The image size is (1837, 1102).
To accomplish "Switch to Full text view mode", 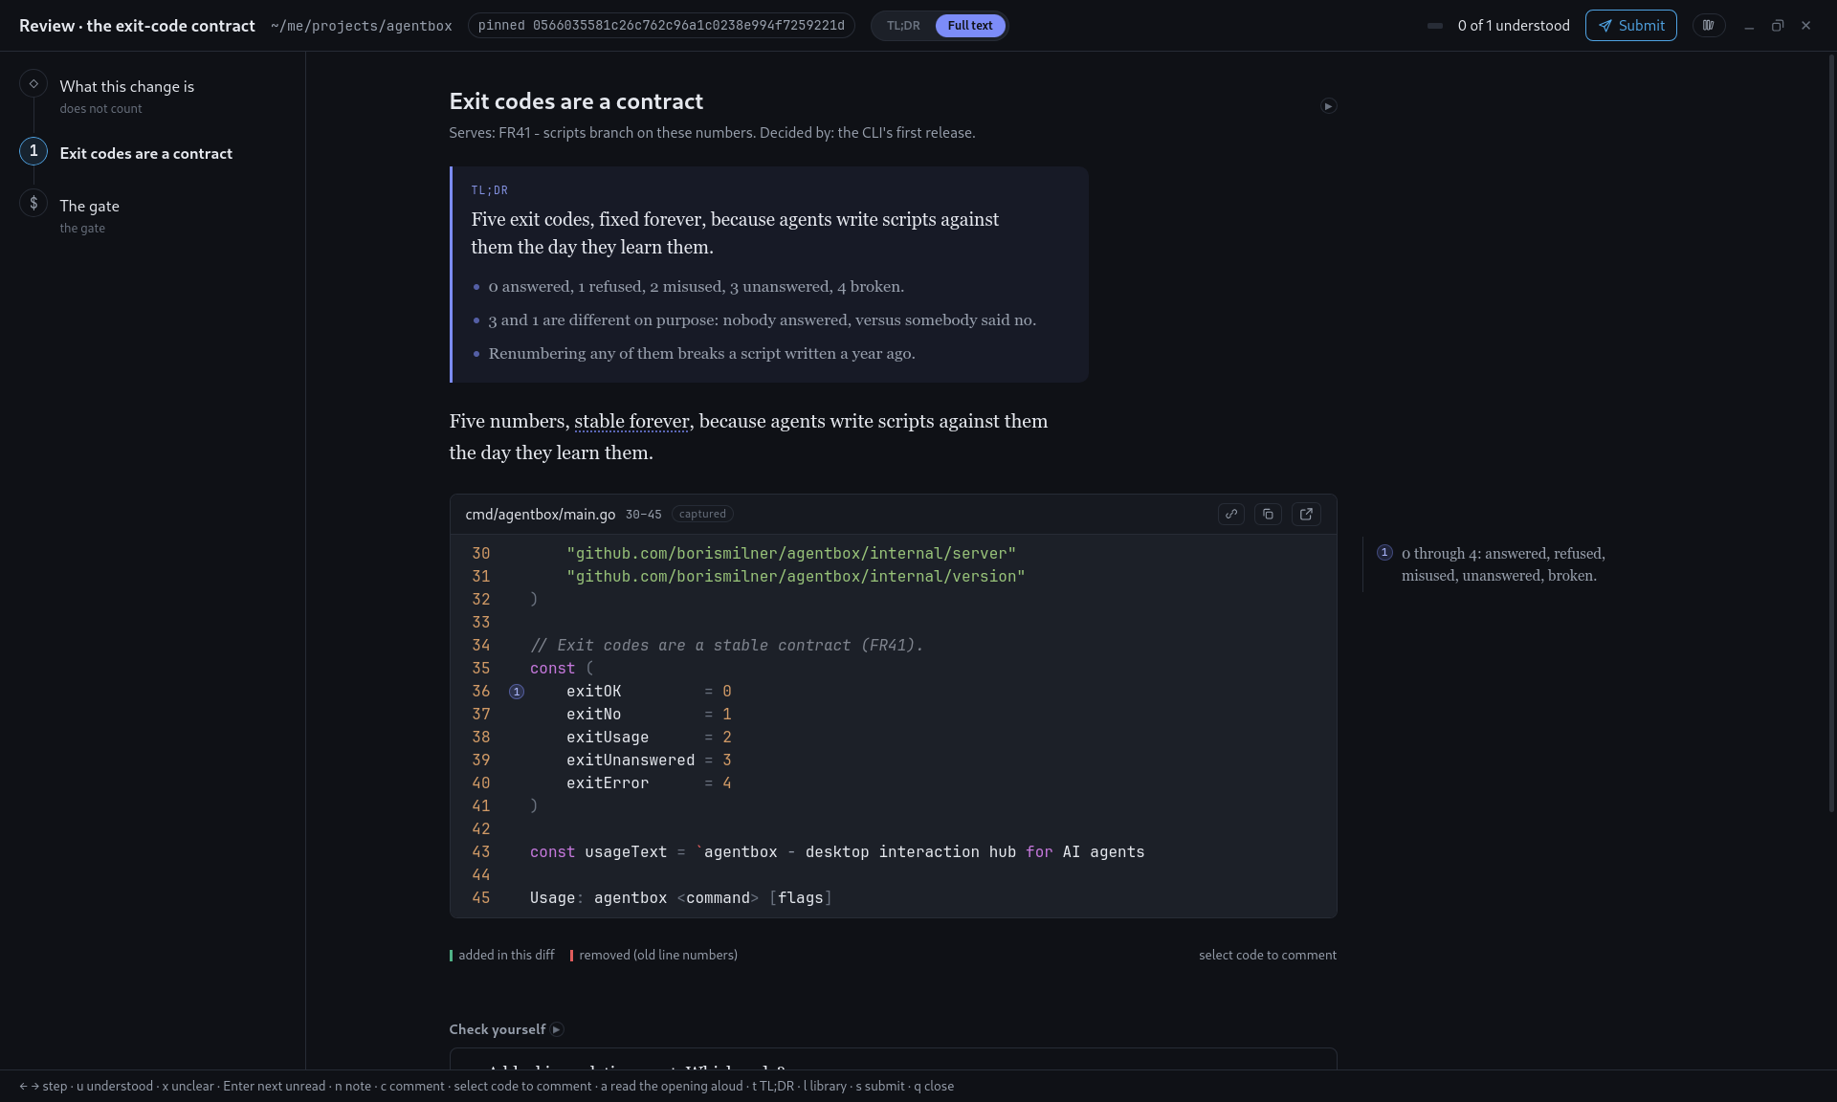I will pos(970,26).
